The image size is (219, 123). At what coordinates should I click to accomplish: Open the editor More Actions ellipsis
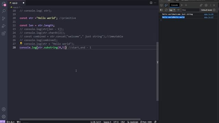point(155,3)
